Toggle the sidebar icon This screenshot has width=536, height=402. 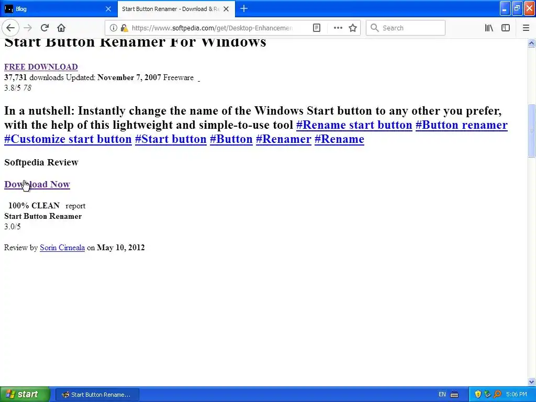(x=506, y=28)
